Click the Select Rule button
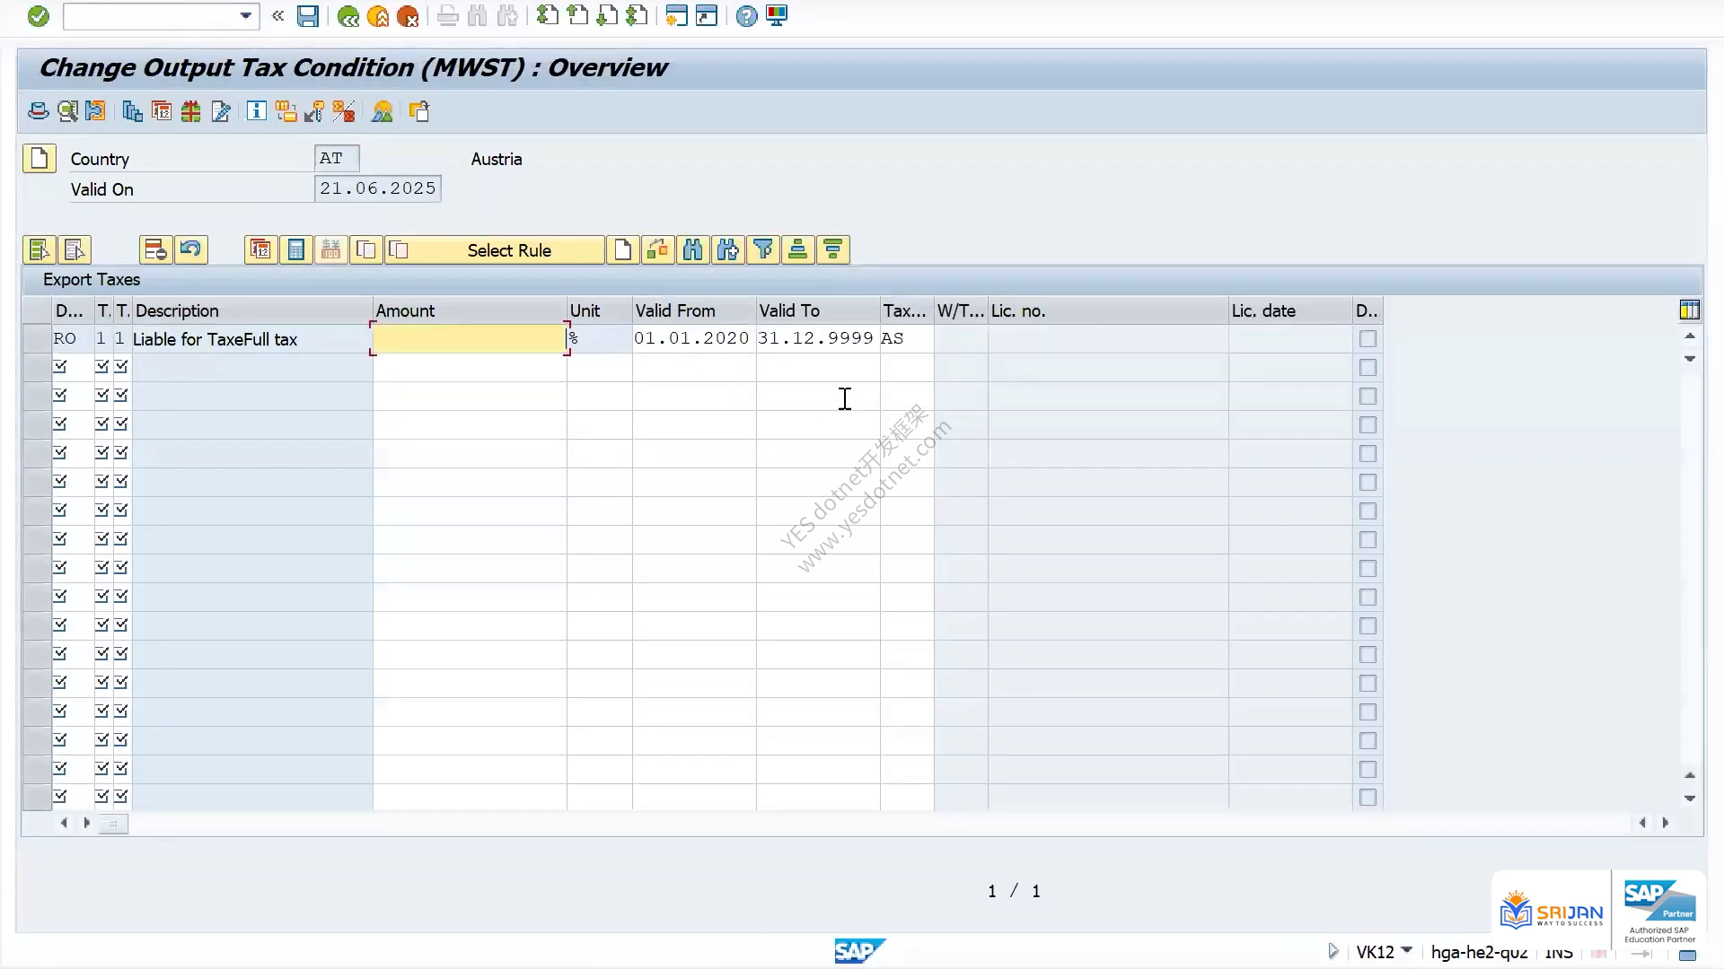The image size is (1724, 969). pyautogui.click(x=509, y=250)
